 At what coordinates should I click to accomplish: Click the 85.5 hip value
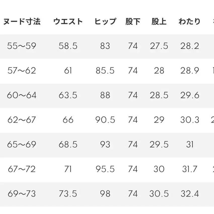pos(105,71)
